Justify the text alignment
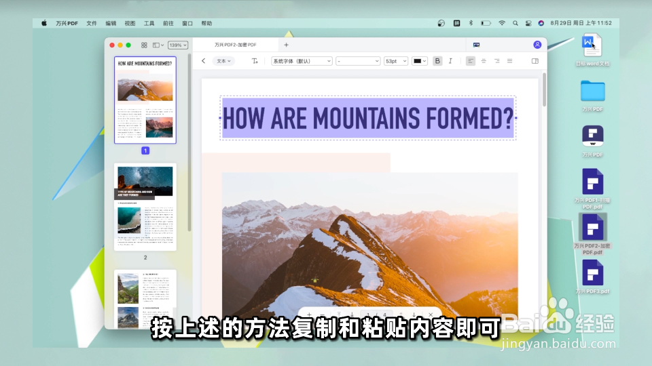This screenshot has height=366, width=652. coord(510,61)
